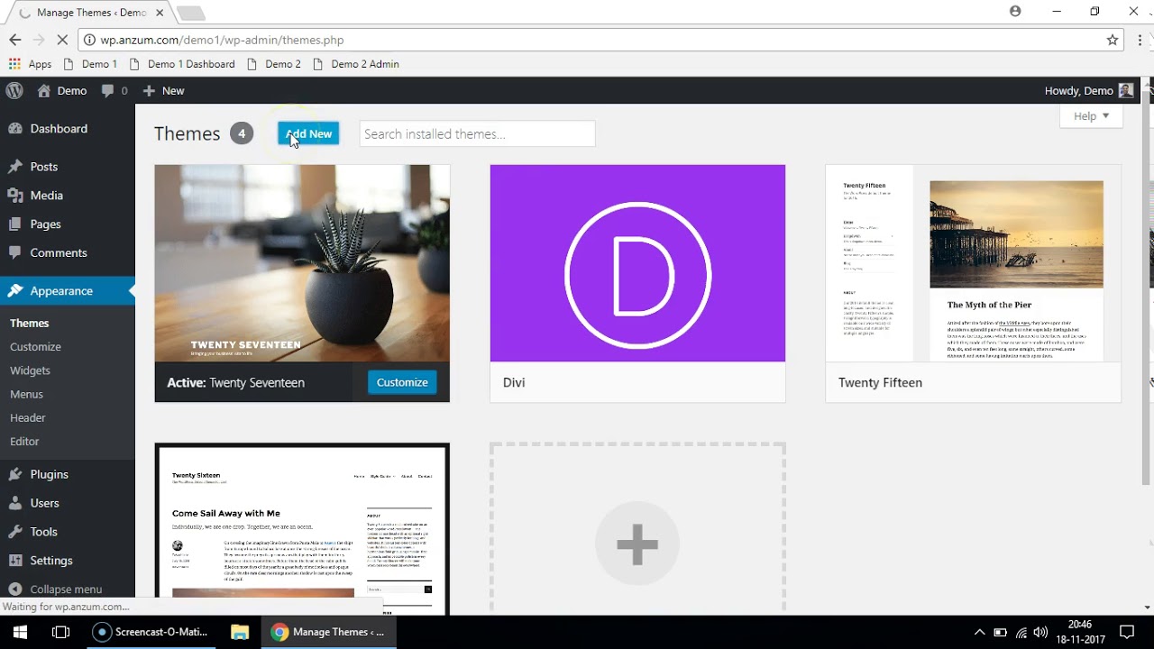Image resolution: width=1154 pixels, height=649 pixels.
Task: Click the Tools wrench icon
Action: point(14,532)
